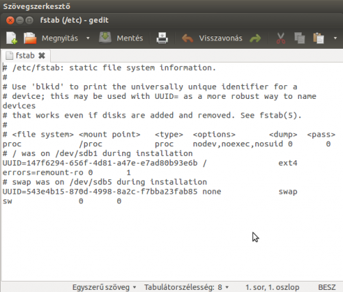This screenshot has width=343, height=292.
Task: Click the open folder icon
Action: pyautogui.click(x=30, y=38)
